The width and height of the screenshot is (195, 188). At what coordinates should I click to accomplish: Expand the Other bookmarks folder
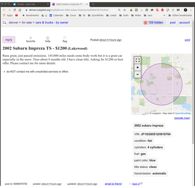[x=180, y=15]
